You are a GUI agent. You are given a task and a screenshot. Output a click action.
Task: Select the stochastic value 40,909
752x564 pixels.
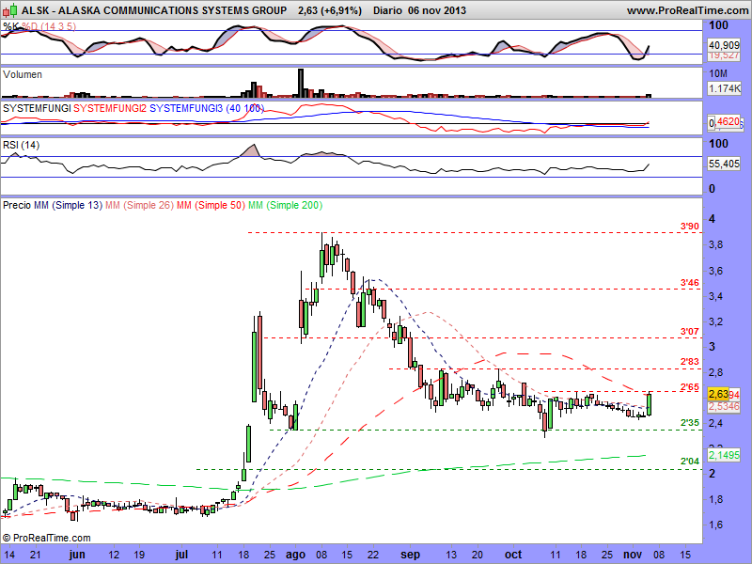coord(724,45)
